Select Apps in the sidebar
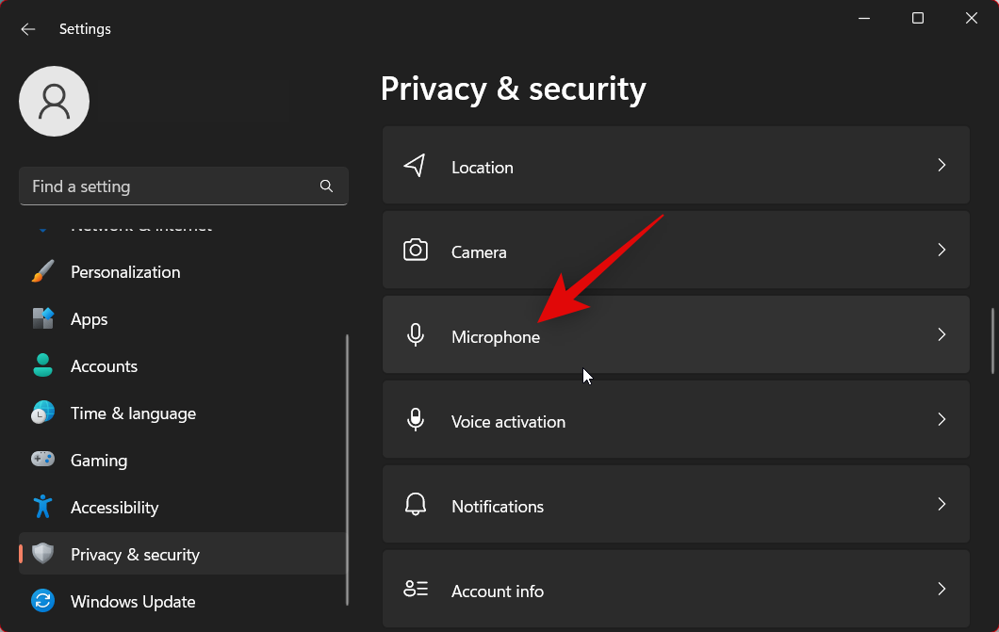The width and height of the screenshot is (999, 632). point(90,319)
